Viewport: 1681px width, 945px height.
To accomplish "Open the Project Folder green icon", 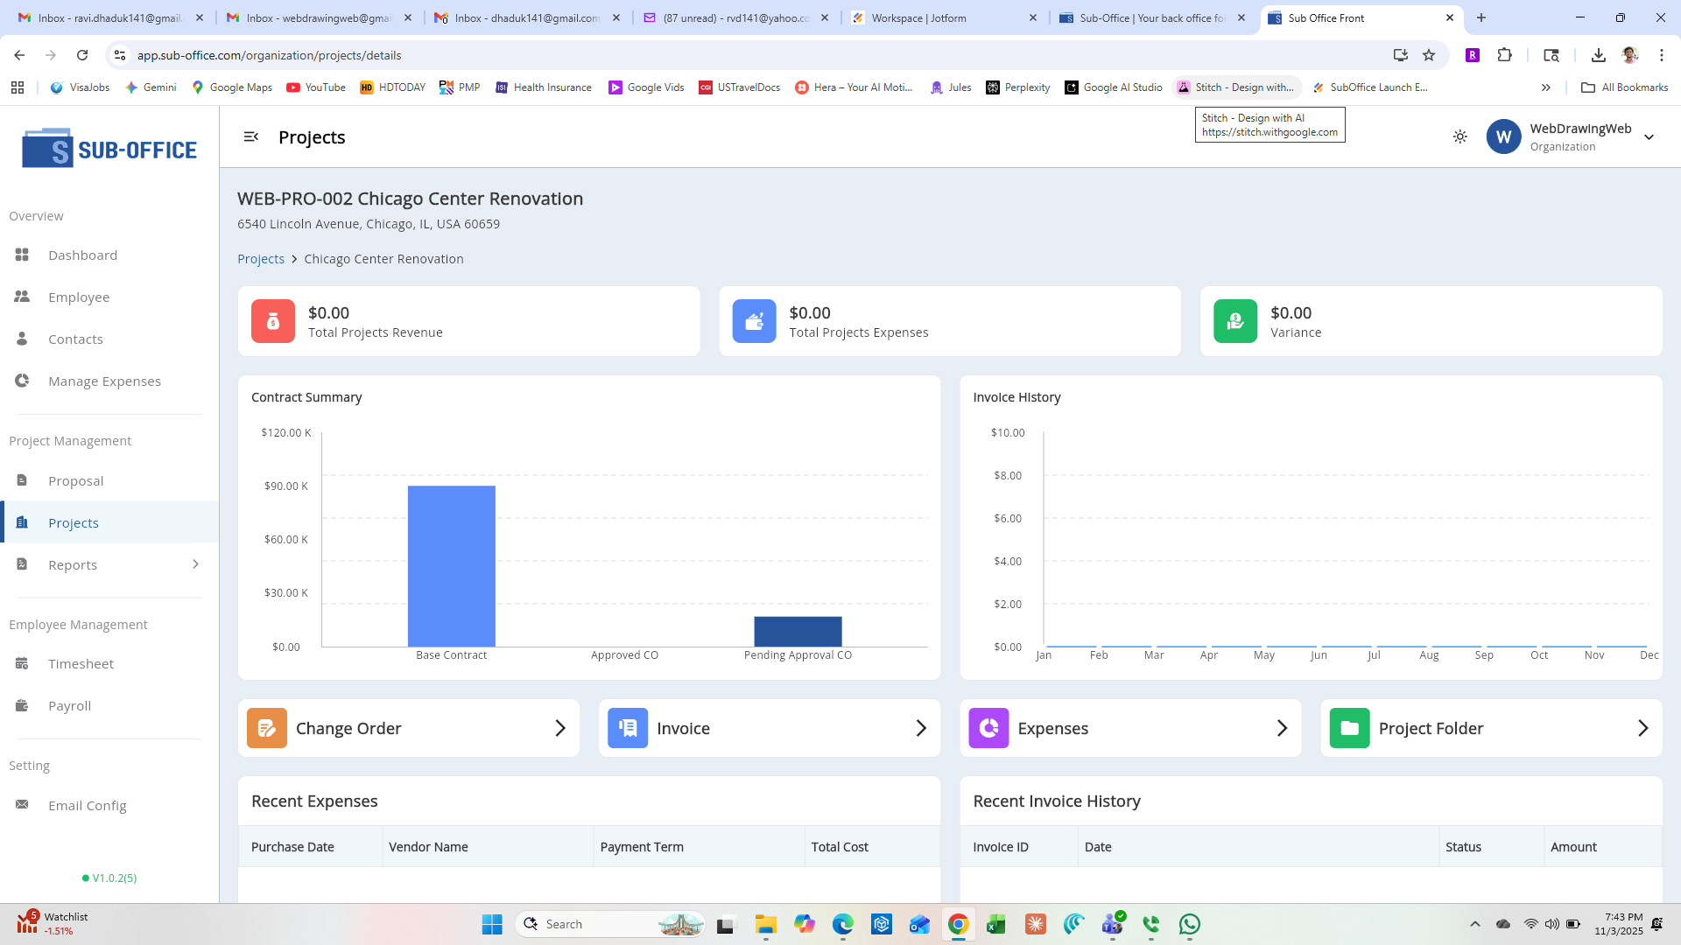I will pyautogui.click(x=1349, y=728).
